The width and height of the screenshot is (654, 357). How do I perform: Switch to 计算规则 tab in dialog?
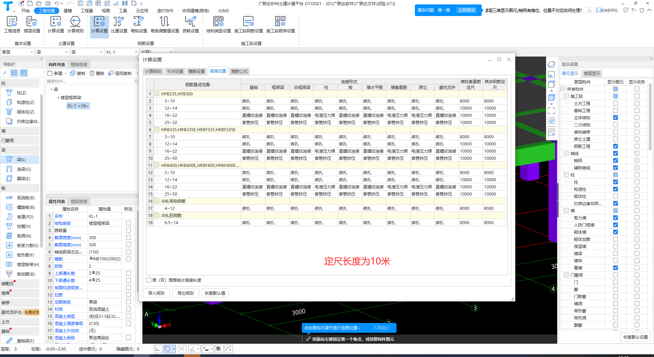(x=153, y=72)
